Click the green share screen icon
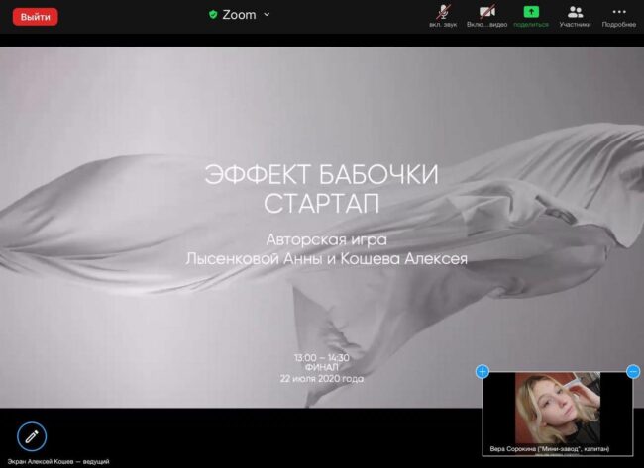The height and width of the screenshot is (468, 644). tap(531, 12)
